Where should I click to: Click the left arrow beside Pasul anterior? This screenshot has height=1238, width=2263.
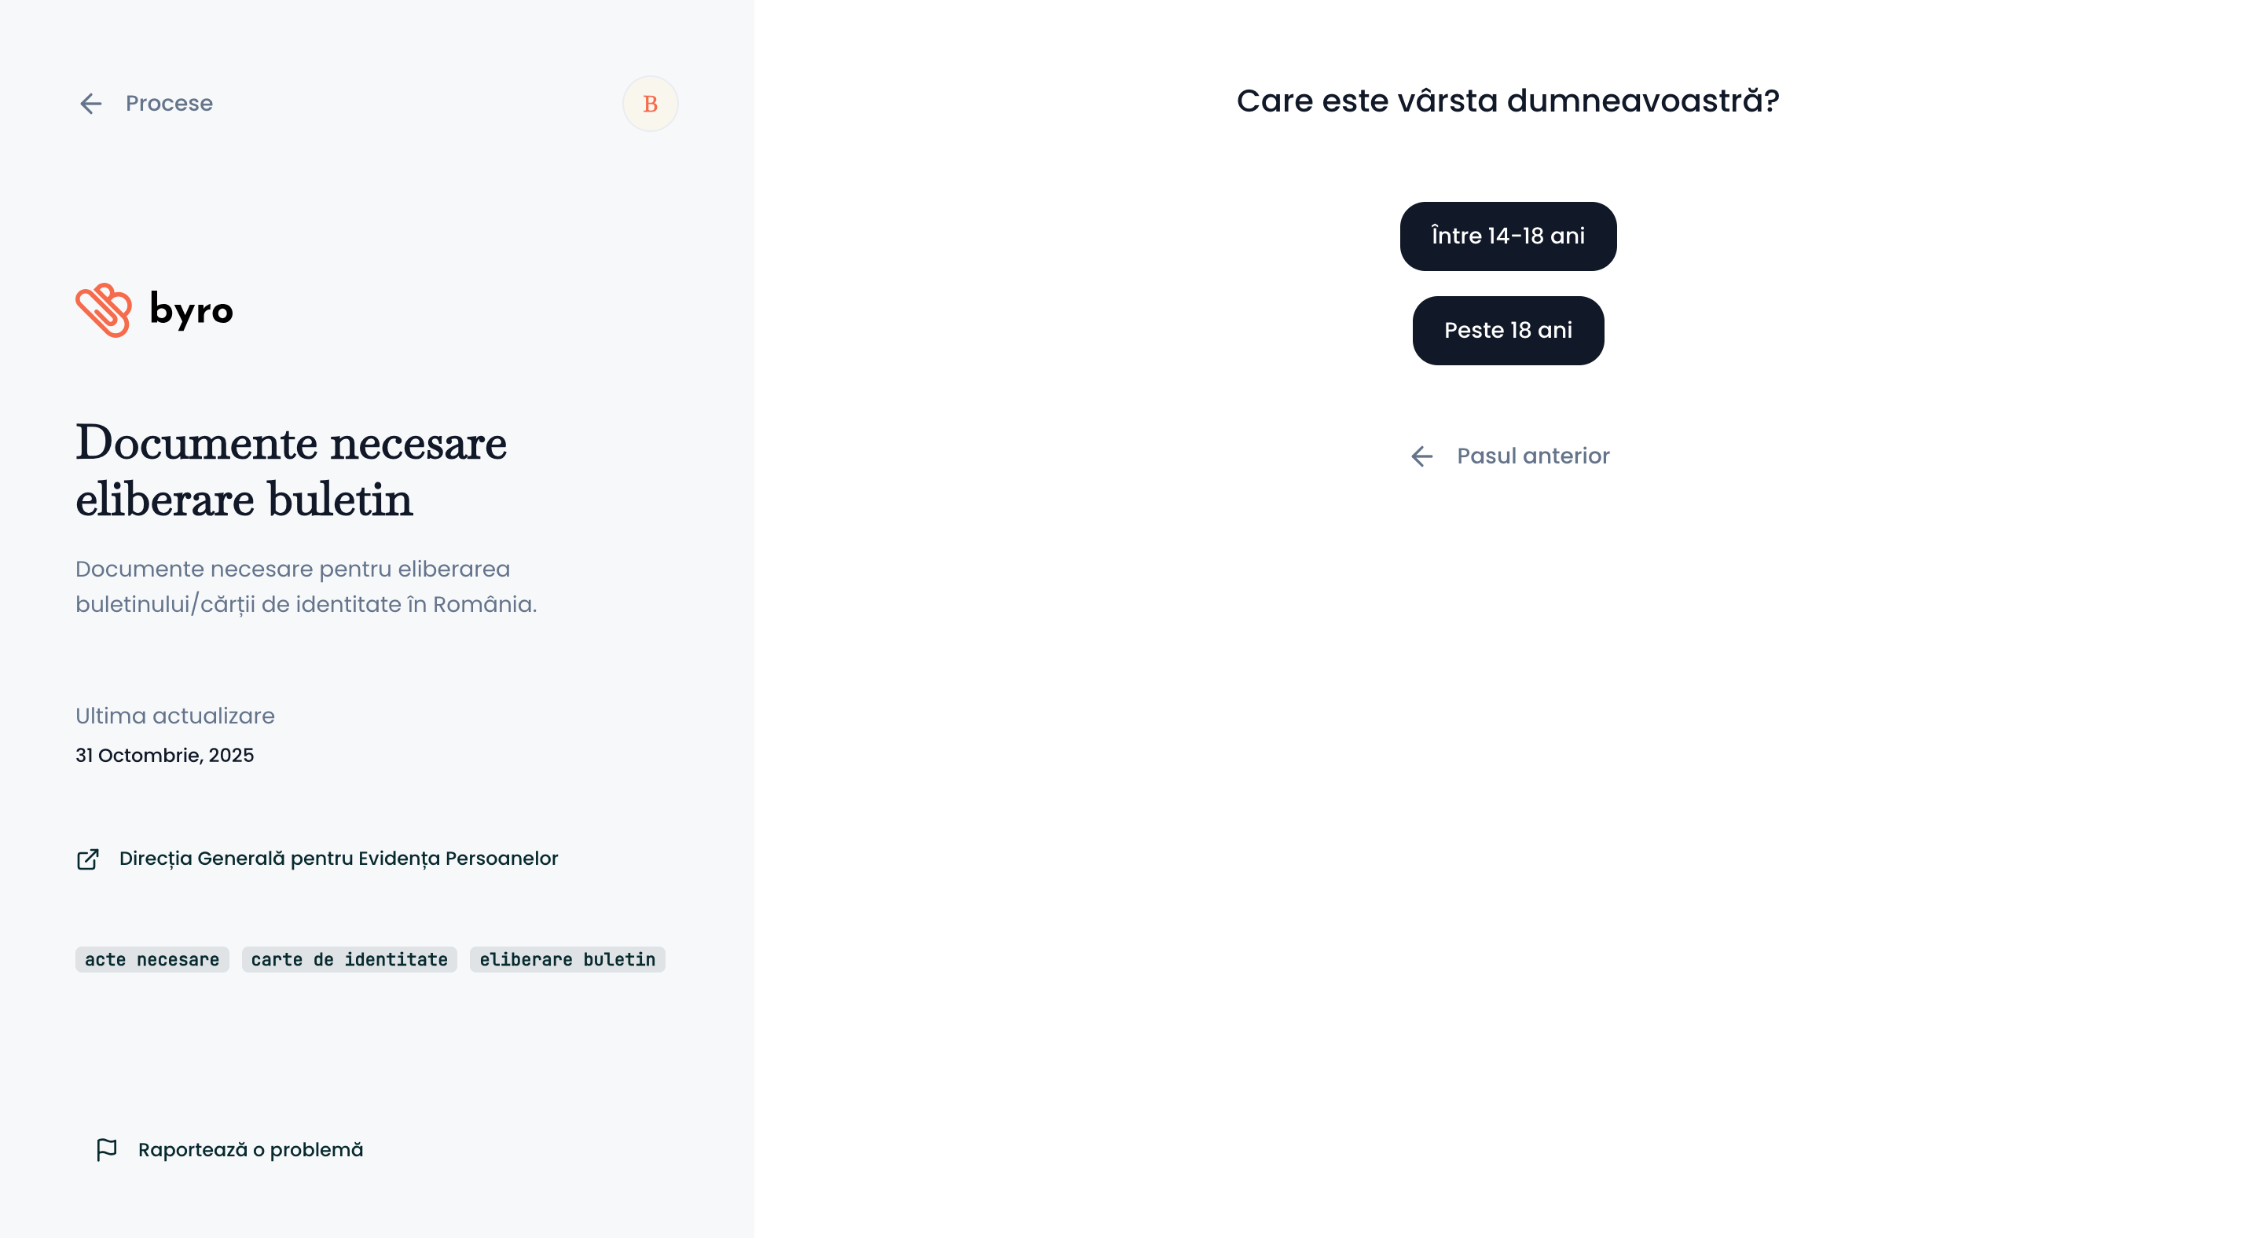click(x=1421, y=456)
